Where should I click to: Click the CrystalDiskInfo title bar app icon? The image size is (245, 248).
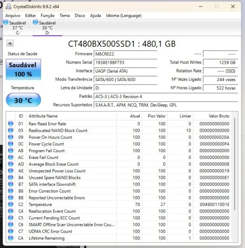[8, 6]
